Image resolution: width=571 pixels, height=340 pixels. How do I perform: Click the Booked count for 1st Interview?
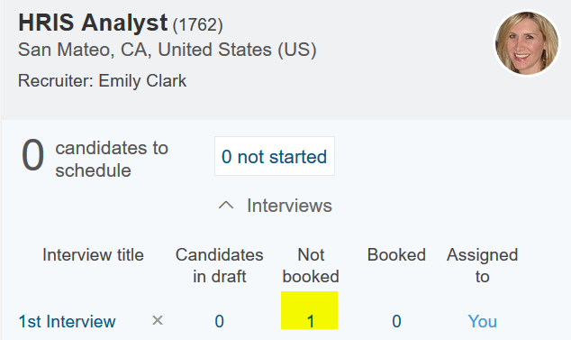396,321
